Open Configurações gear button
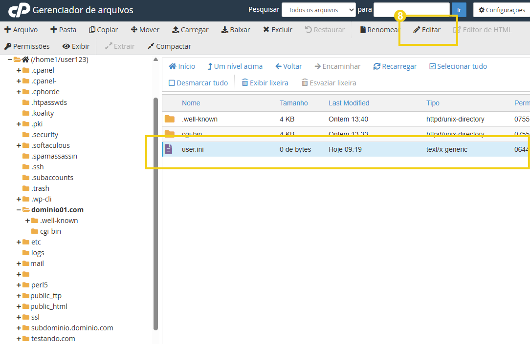Image resolution: width=530 pixels, height=344 pixels. tap(502, 10)
